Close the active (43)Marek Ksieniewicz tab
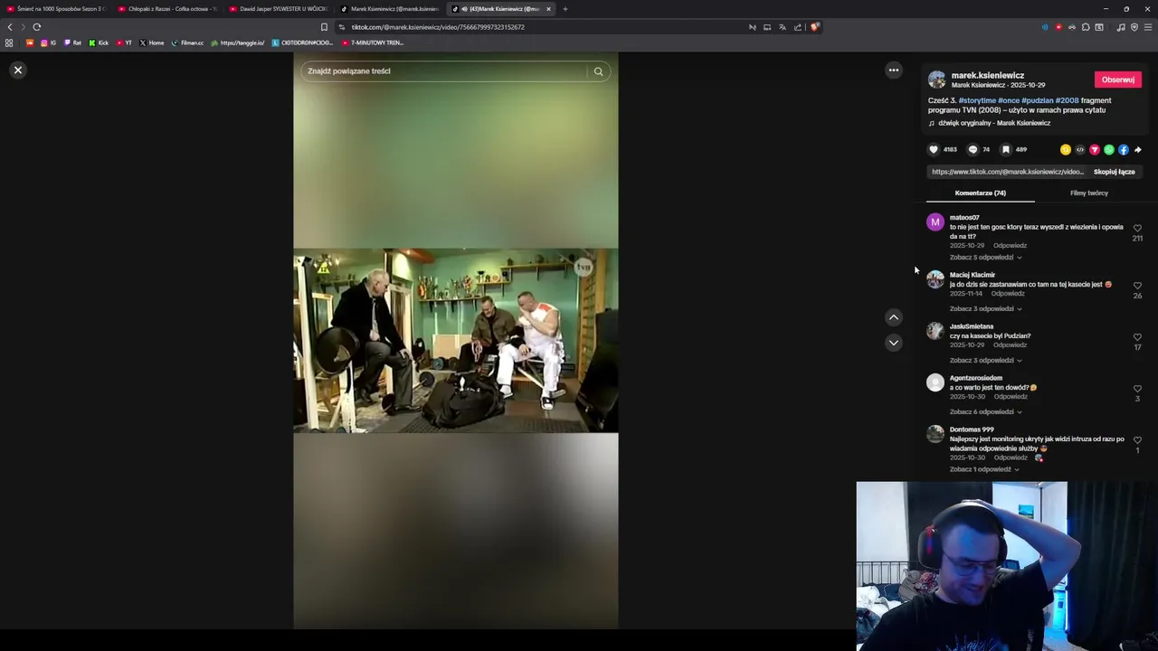The width and height of the screenshot is (1158, 651). click(x=548, y=9)
